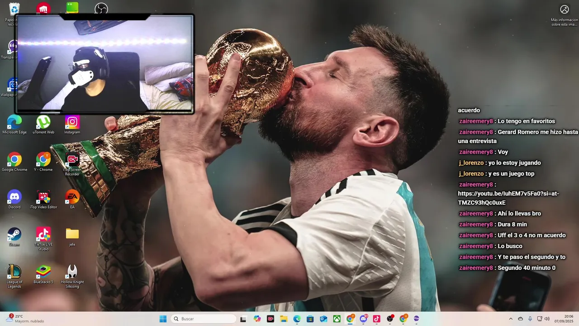Open the iTop Video Editor shortcut
The image size is (579, 326).
(43, 200)
